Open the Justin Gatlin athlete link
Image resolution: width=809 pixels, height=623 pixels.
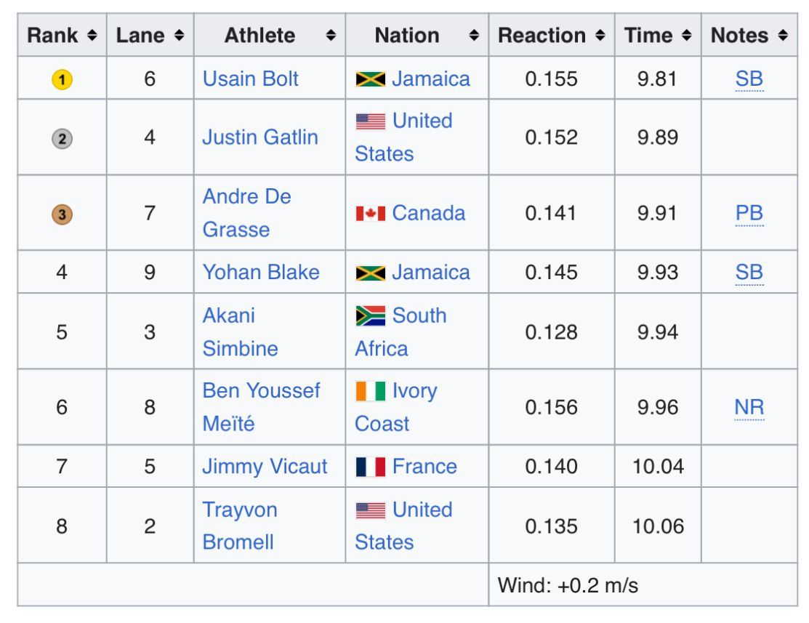[x=259, y=137]
